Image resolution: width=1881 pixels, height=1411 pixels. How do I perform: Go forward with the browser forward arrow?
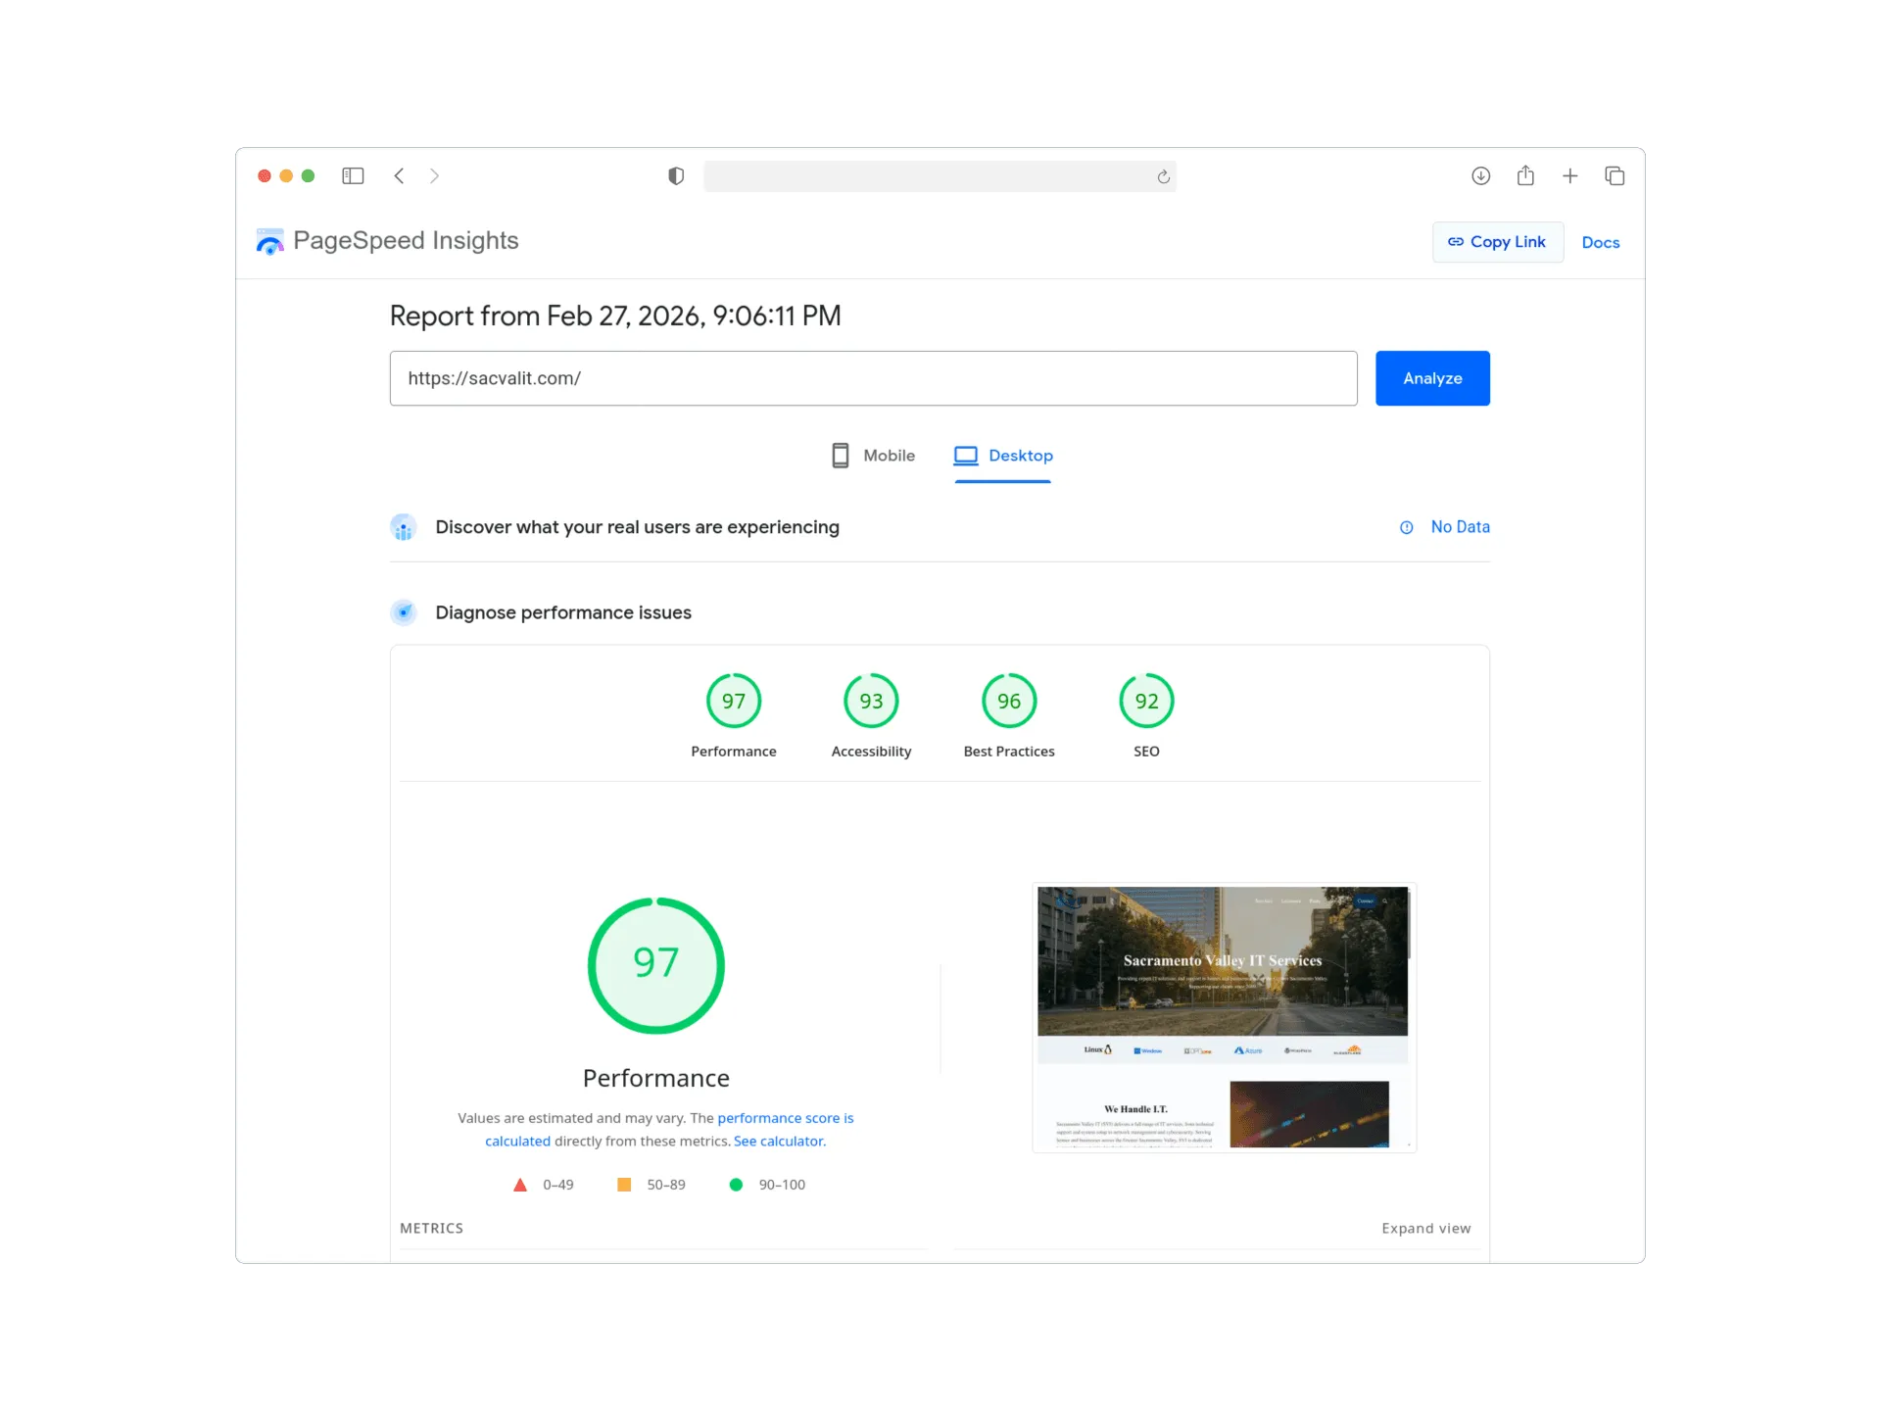point(434,176)
